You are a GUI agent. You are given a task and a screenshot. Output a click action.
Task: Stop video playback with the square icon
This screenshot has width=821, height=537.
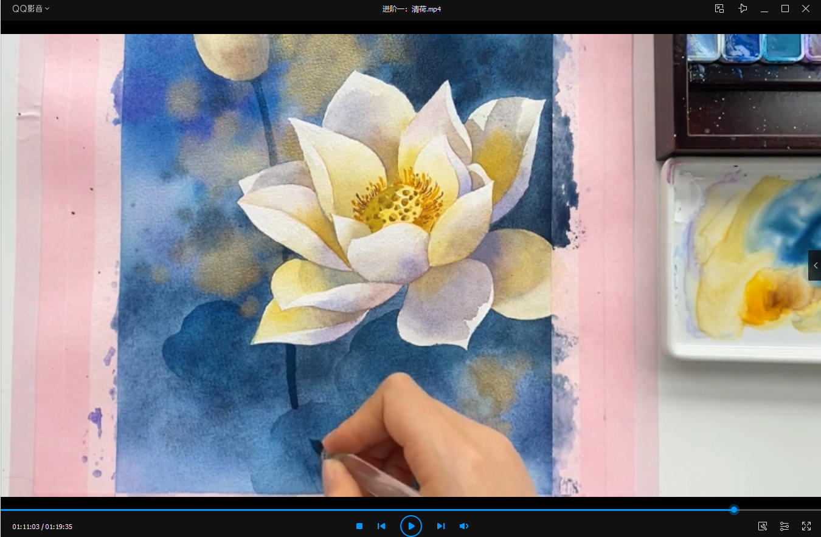pos(359,526)
